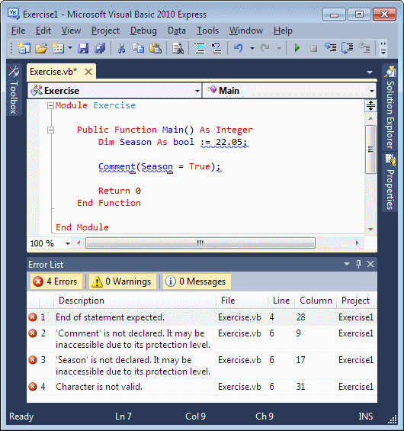Image resolution: width=404 pixels, height=431 pixels.
Task: Uncomment the selected lines icon
Action: (x=216, y=48)
